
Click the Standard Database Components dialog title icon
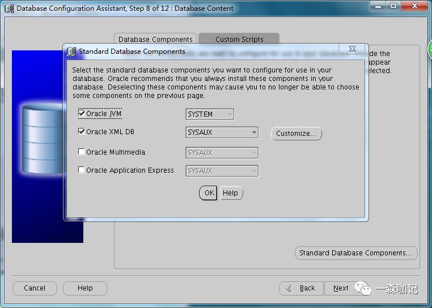pyautogui.click(x=71, y=52)
